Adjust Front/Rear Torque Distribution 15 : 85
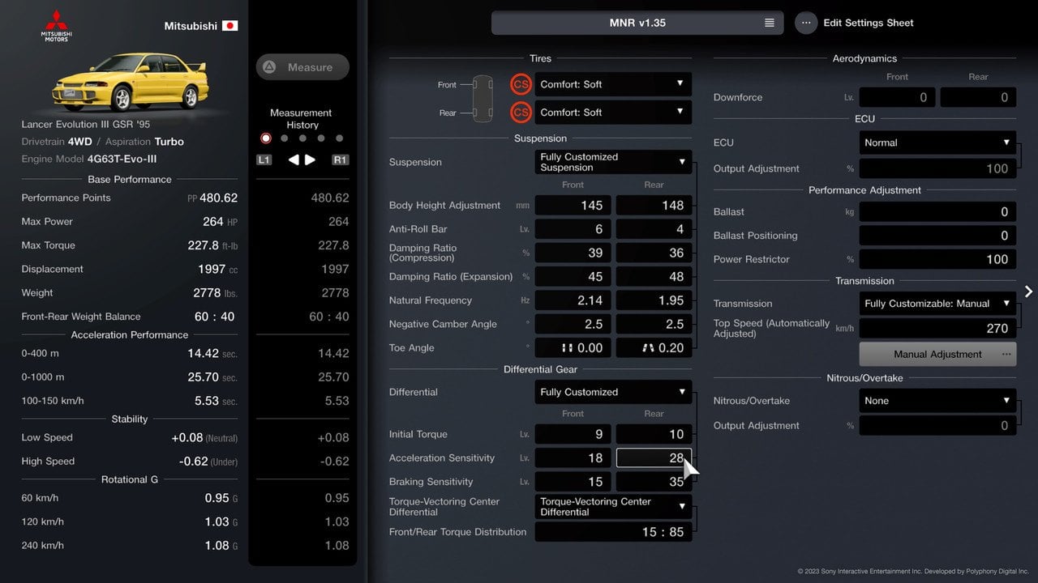 613,532
